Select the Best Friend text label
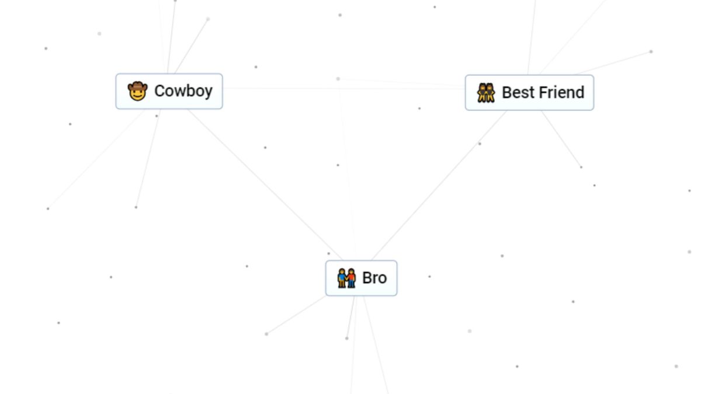Viewport: 701px width, 394px height. point(543,92)
